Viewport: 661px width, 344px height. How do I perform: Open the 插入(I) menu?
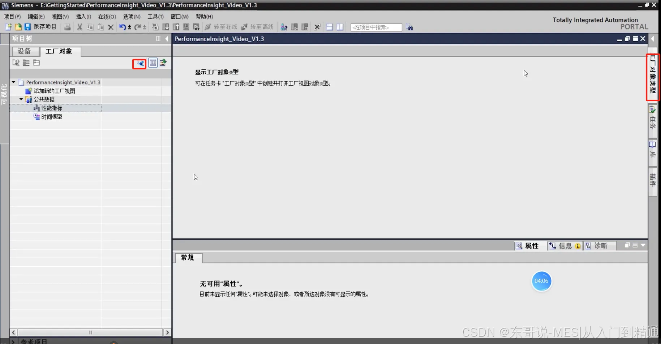[x=83, y=17]
